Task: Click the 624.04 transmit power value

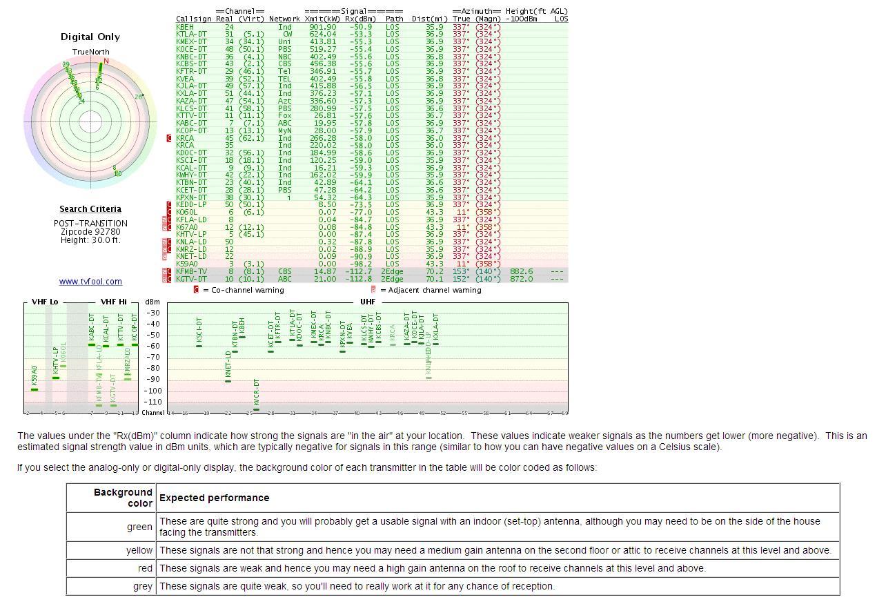Action: (323, 34)
